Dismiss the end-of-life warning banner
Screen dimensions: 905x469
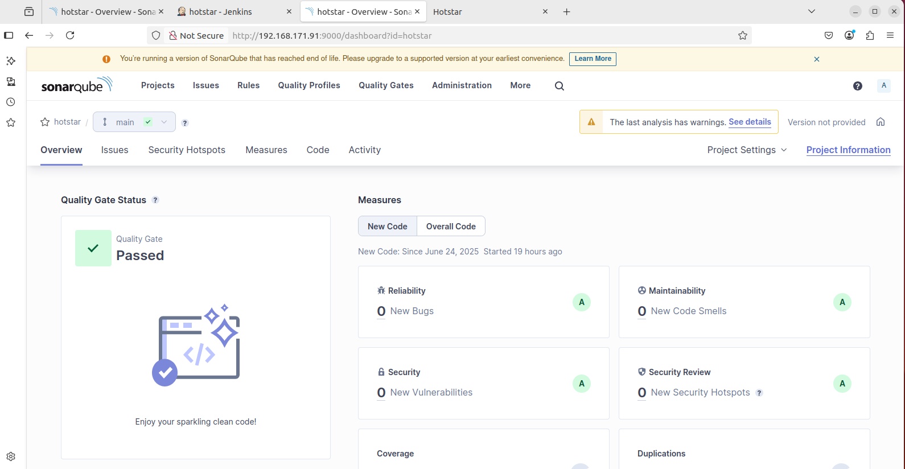click(817, 59)
